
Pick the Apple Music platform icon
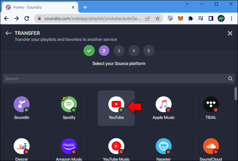163,104
